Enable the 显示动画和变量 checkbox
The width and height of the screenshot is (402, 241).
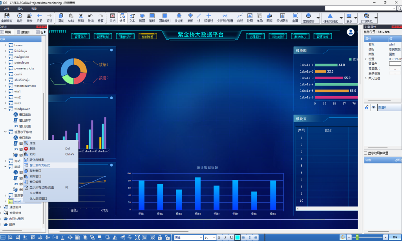click(366, 153)
